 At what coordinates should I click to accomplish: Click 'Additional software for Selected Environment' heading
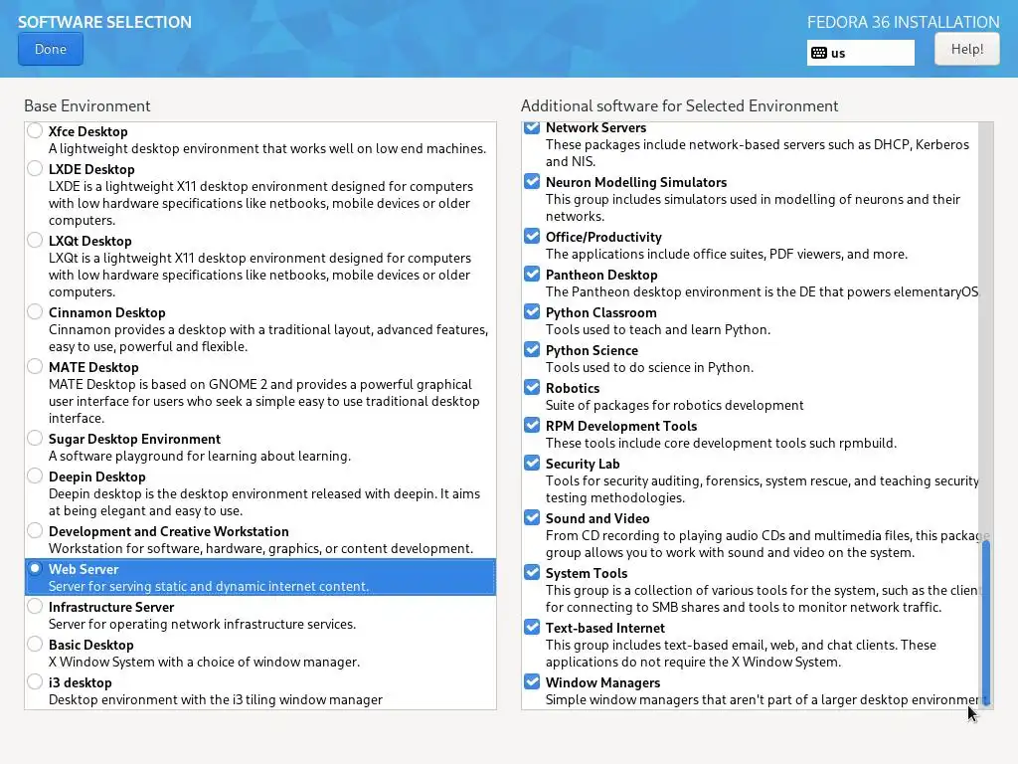pos(679,105)
